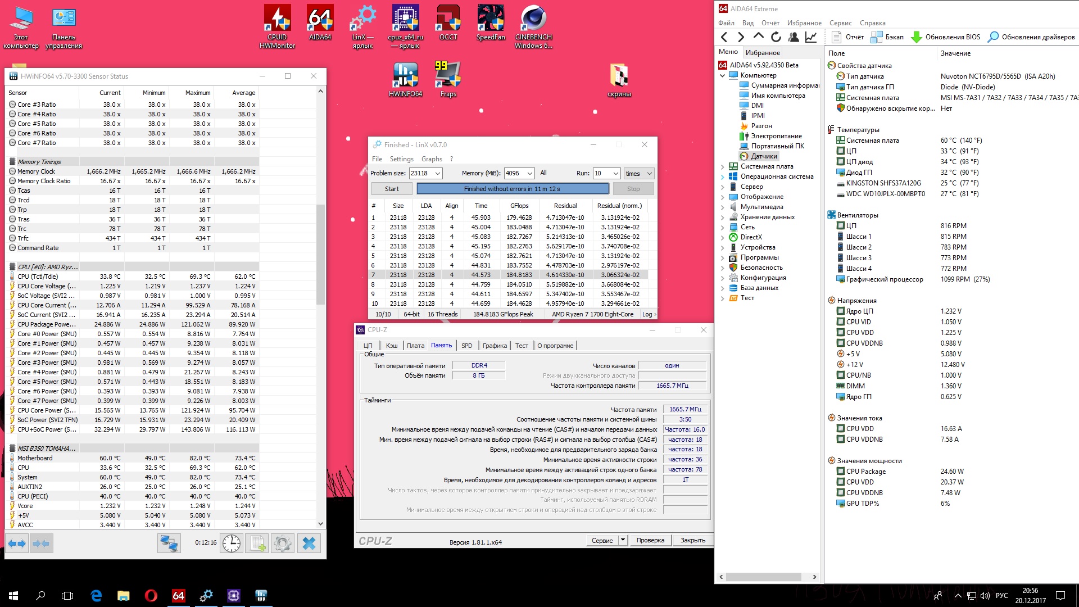Viewport: 1079px width, 607px height.
Task: Click AIDA64 horizontal scrollbar in tree panel
Action: point(763,577)
